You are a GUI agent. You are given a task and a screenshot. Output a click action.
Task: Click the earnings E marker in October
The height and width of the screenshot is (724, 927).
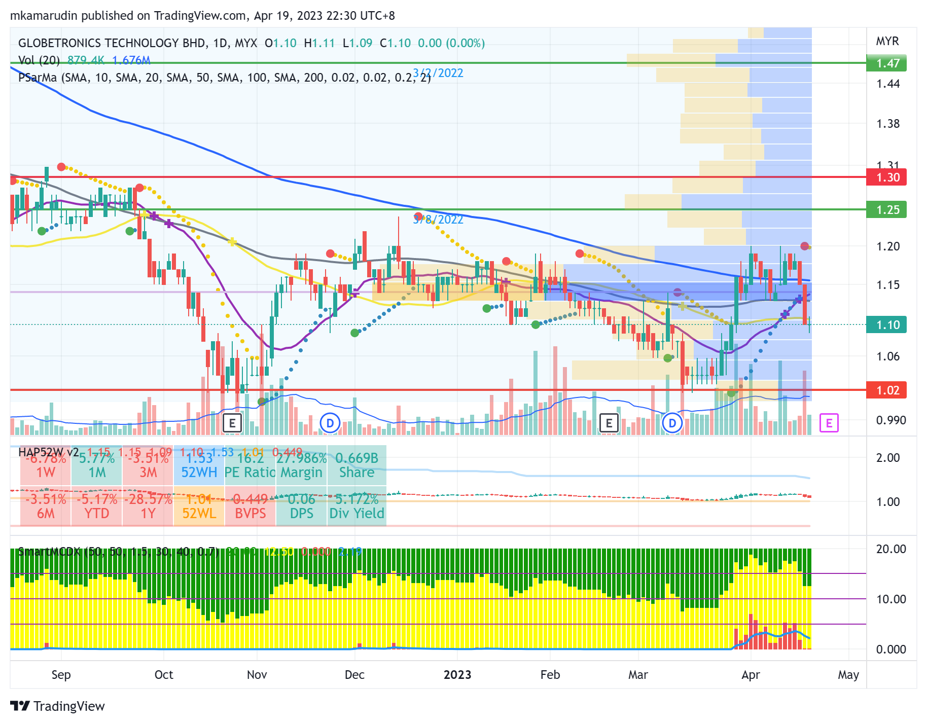tap(232, 423)
